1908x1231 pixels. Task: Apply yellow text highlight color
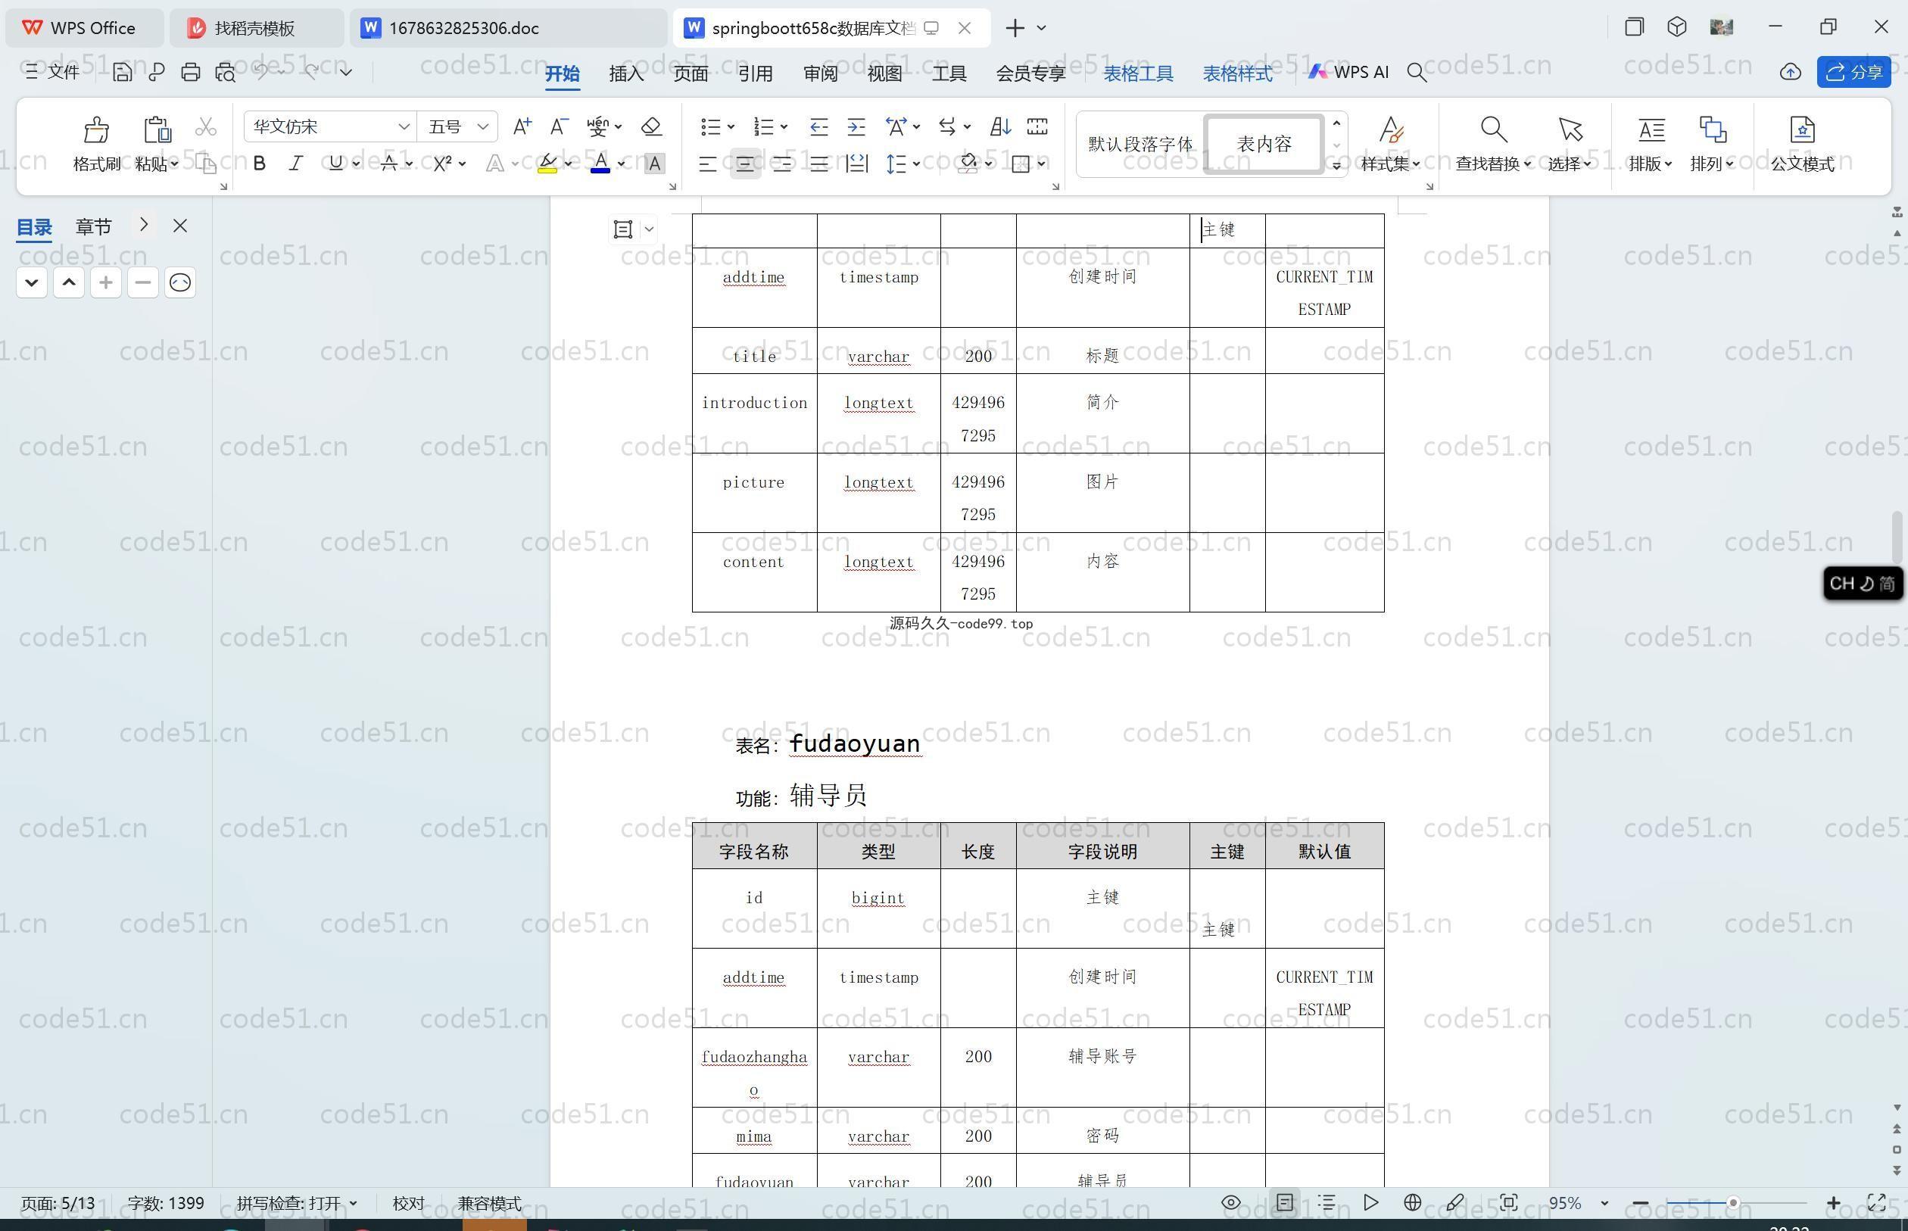[547, 164]
